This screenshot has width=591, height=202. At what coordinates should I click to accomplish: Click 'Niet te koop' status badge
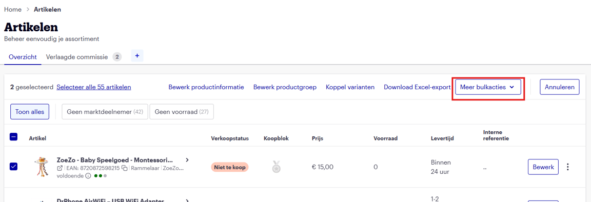point(230,167)
